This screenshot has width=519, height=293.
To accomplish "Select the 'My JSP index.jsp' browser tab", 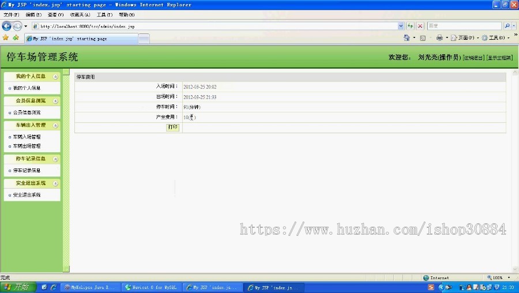I will [x=81, y=39].
